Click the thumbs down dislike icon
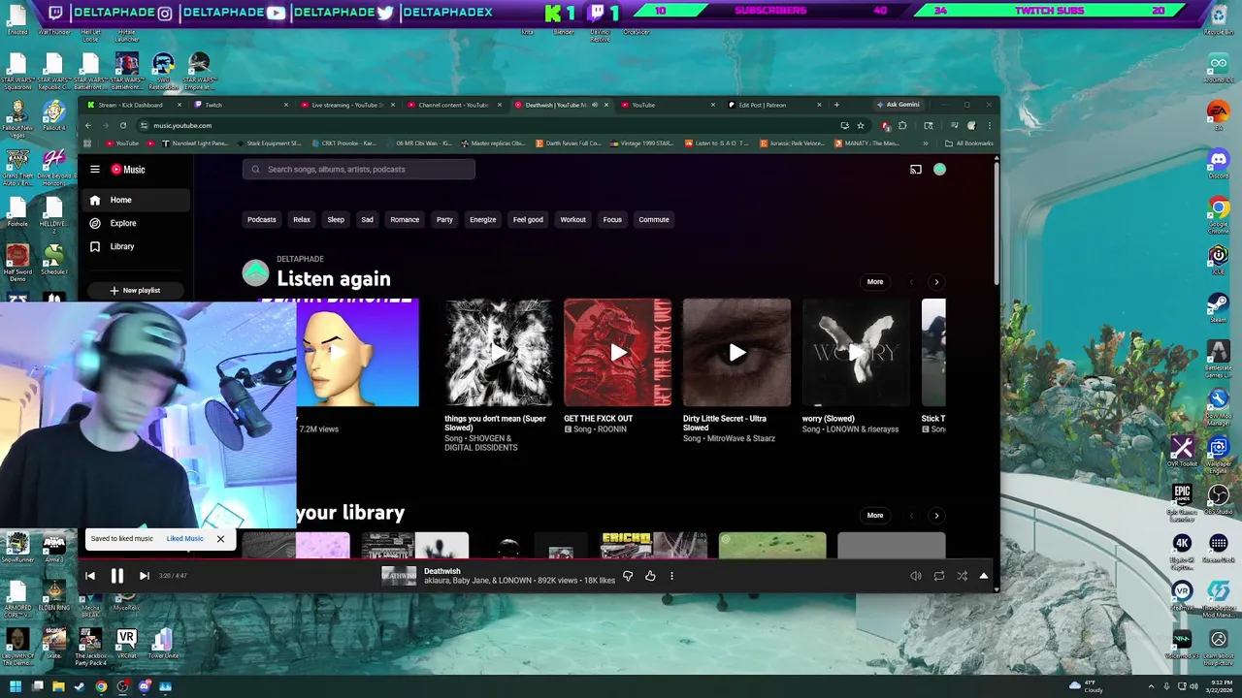 click(628, 576)
